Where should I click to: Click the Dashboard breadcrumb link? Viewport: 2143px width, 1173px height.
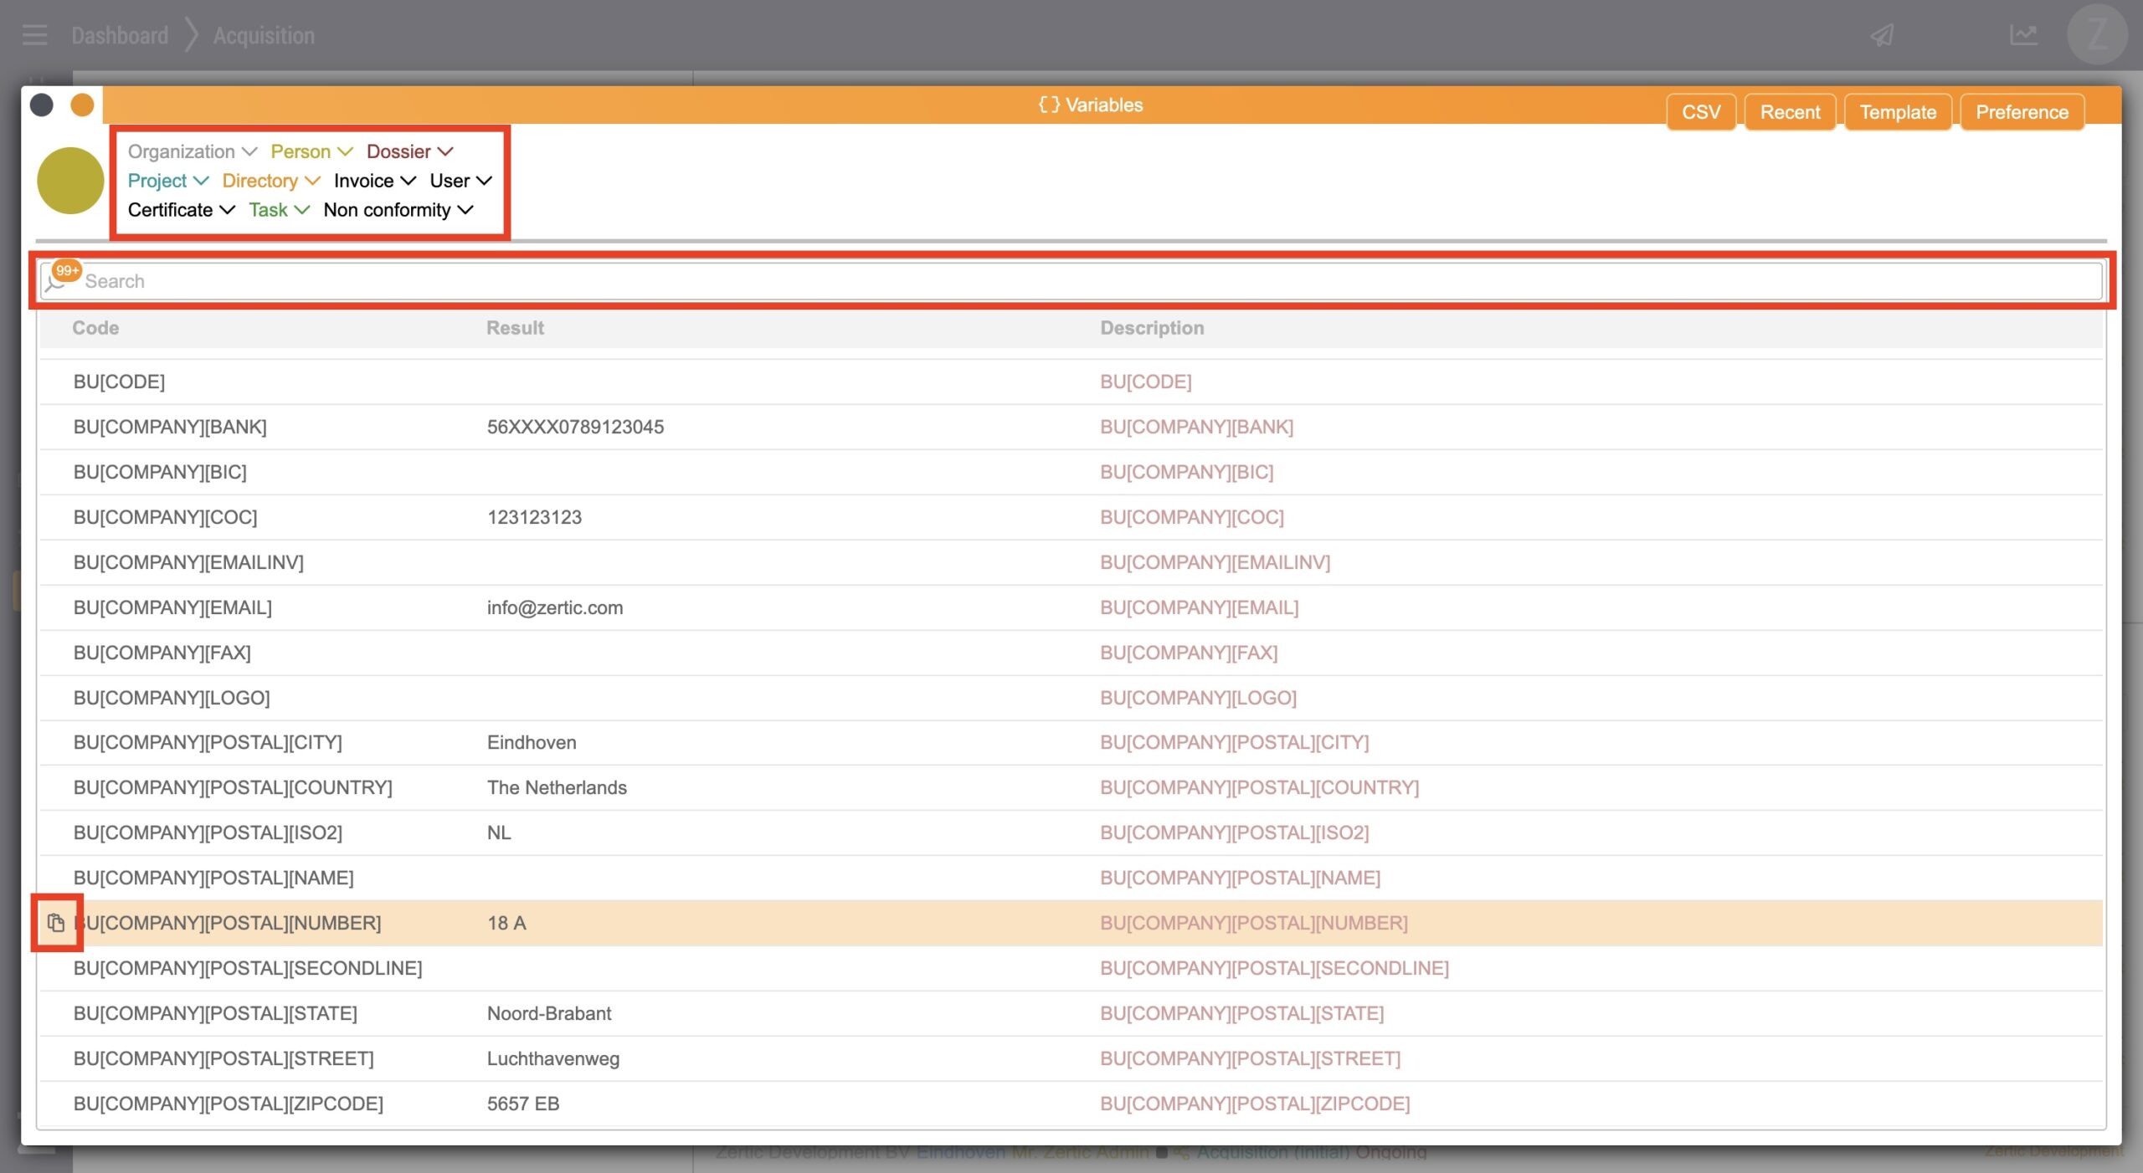tap(120, 35)
